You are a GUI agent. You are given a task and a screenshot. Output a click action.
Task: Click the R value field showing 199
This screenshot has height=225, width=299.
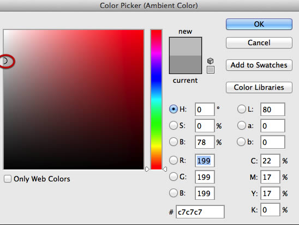click(x=205, y=161)
